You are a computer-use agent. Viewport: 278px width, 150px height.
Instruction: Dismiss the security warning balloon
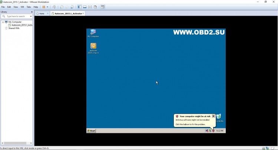[214, 116]
